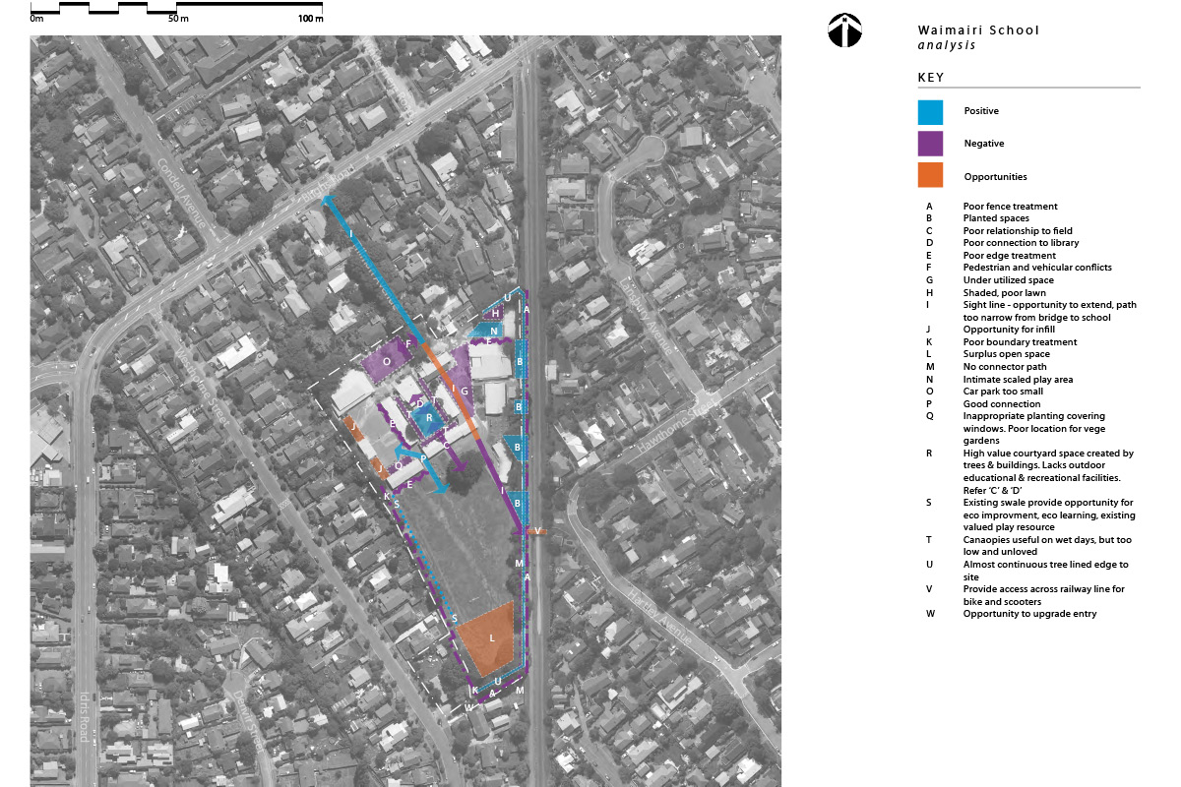Viewport: 1181px width, 787px height.
Task: Select the orange Opportunities key swatch
Action: pos(930,175)
